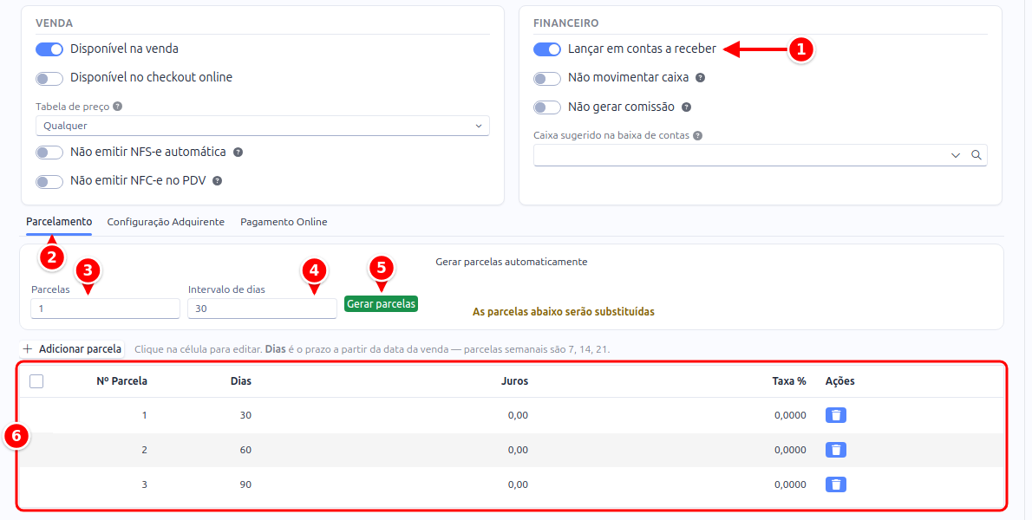Open Tabela de preço dropdown showing Qualquer

263,126
